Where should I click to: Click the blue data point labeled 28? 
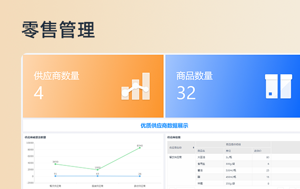click(x=140, y=176)
